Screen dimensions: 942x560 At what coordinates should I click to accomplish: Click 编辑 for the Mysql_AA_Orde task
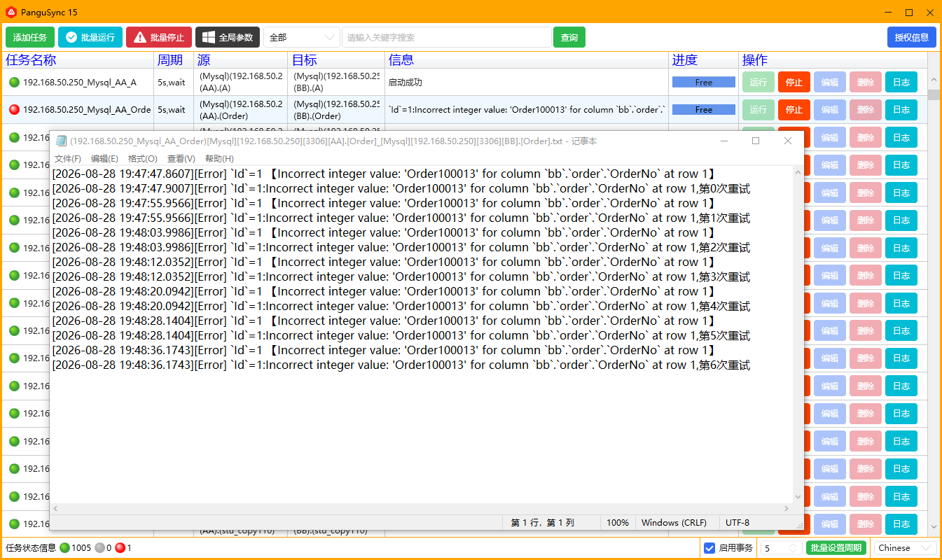click(x=830, y=110)
